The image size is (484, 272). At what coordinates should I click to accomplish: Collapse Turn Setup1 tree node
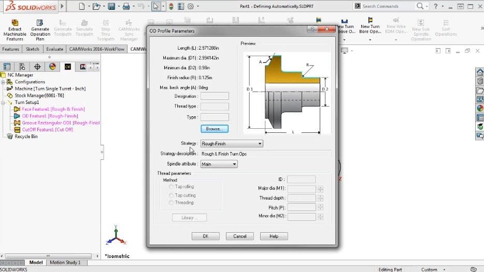coord(3,102)
